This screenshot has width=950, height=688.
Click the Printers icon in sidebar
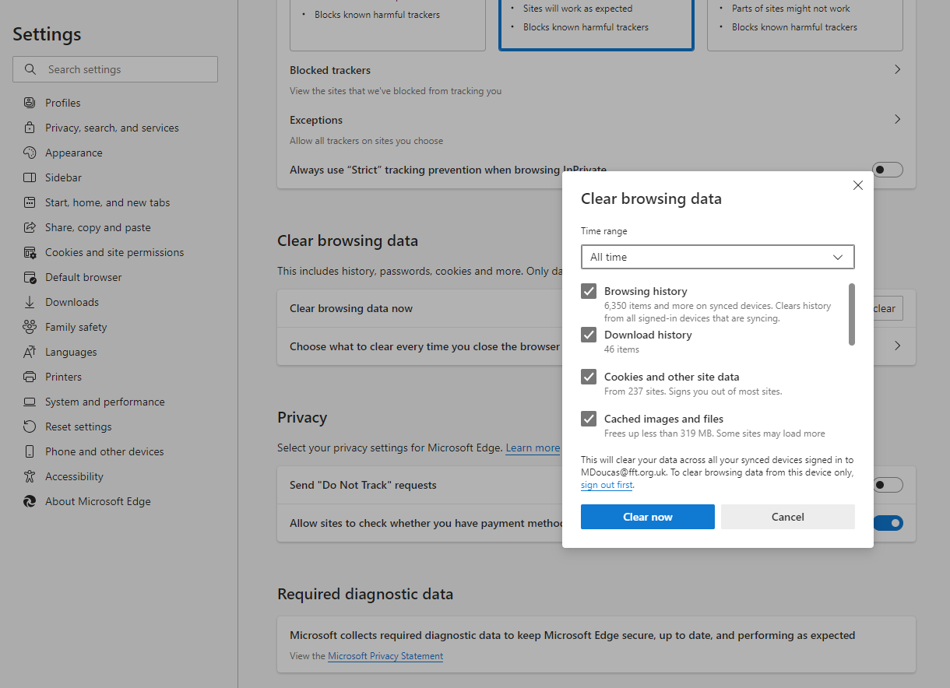point(30,377)
